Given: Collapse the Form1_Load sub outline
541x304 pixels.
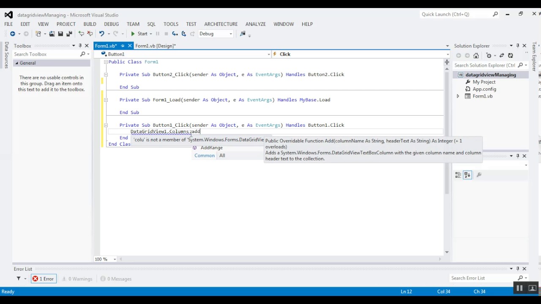Looking at the screenshot, I should point(106,100).
